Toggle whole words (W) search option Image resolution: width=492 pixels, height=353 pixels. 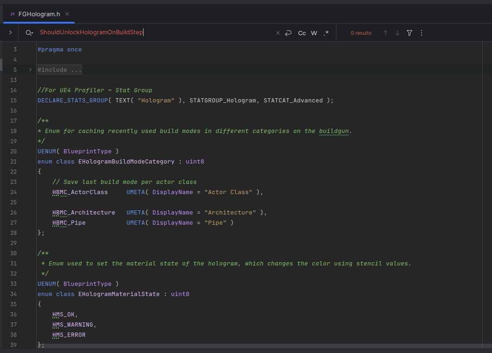coord(314,33)
